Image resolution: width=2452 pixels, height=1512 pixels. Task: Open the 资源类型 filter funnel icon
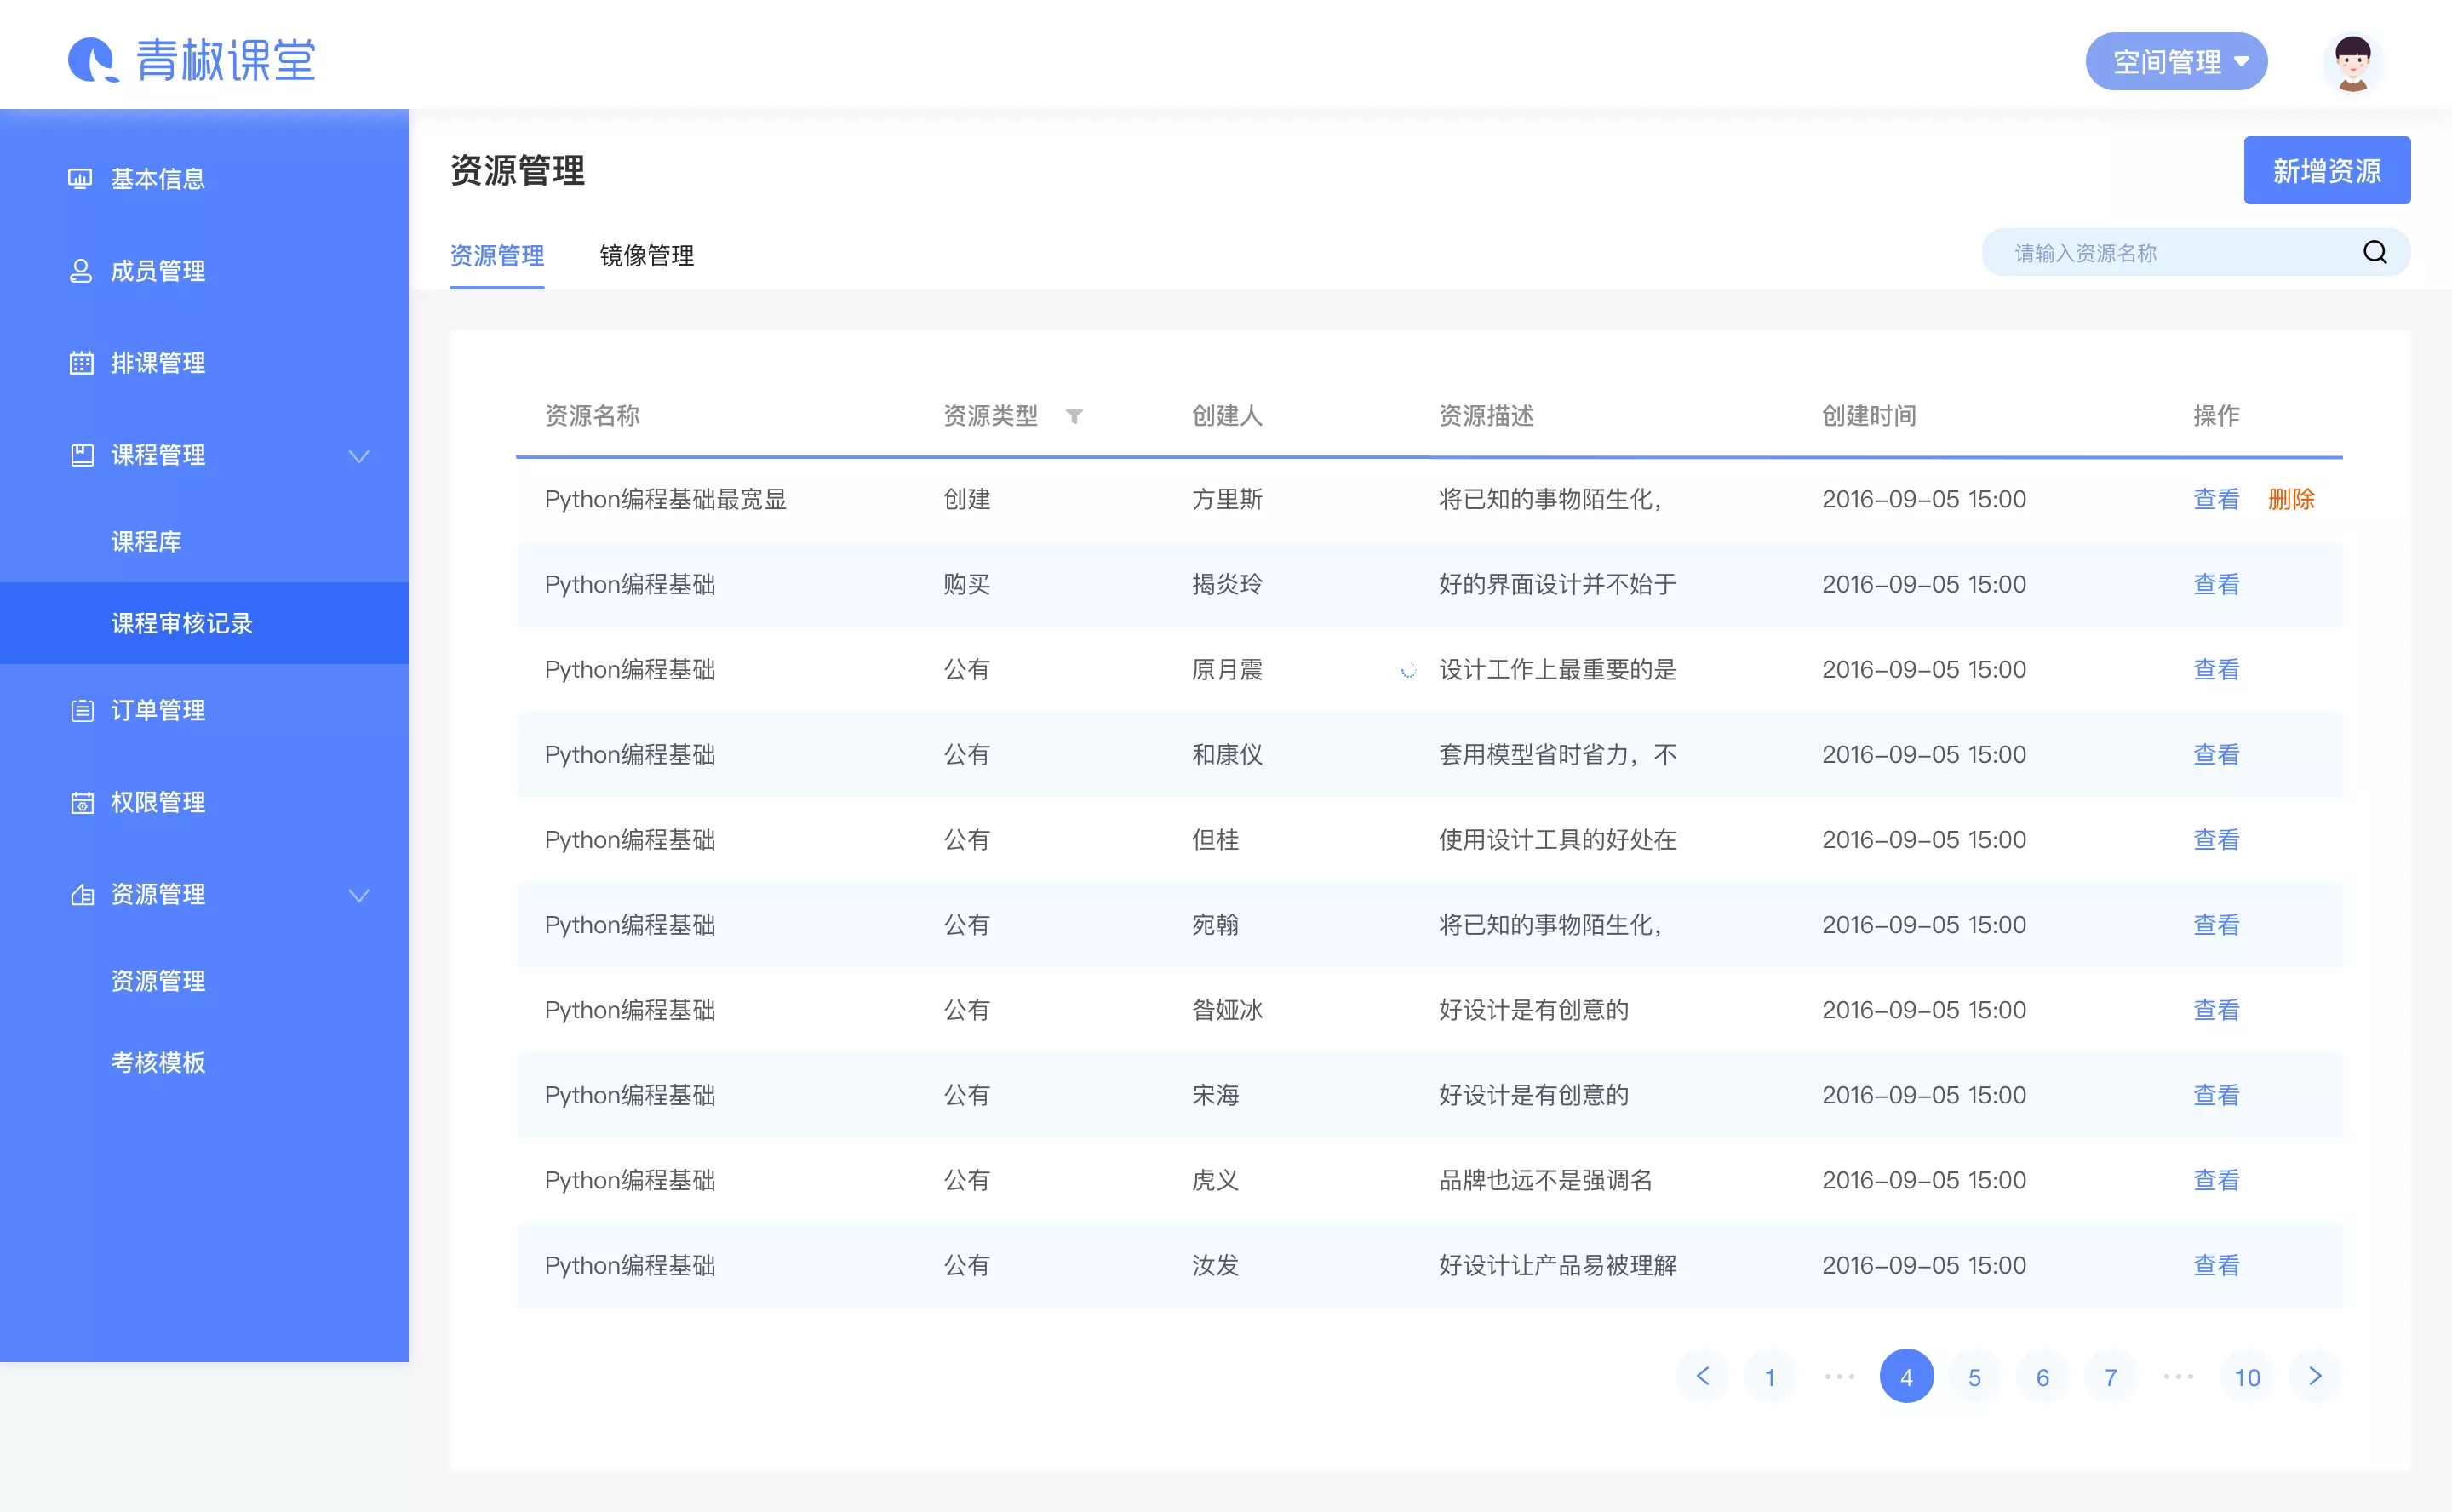1073,416
